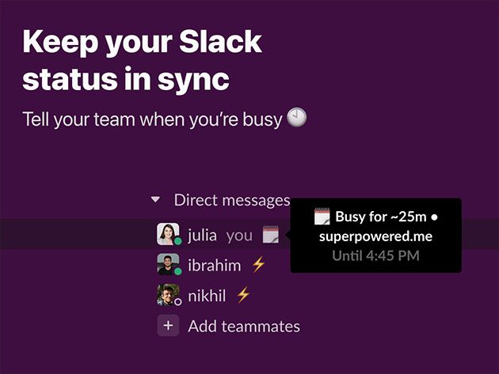
Task: Click ibrahim's profile avatar
Action: coord(168,264)
